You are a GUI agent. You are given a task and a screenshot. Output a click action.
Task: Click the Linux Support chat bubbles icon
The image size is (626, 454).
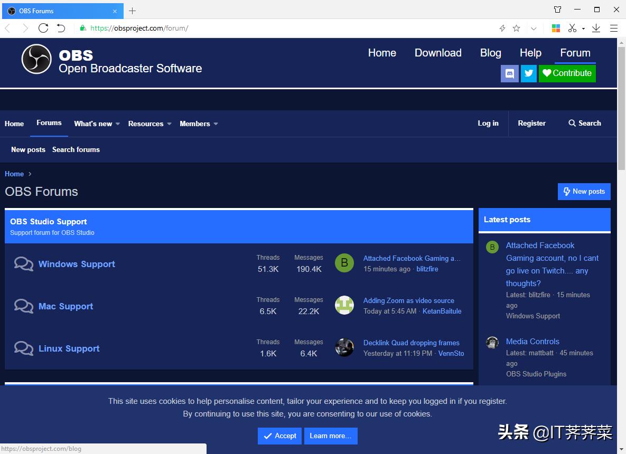24,348
